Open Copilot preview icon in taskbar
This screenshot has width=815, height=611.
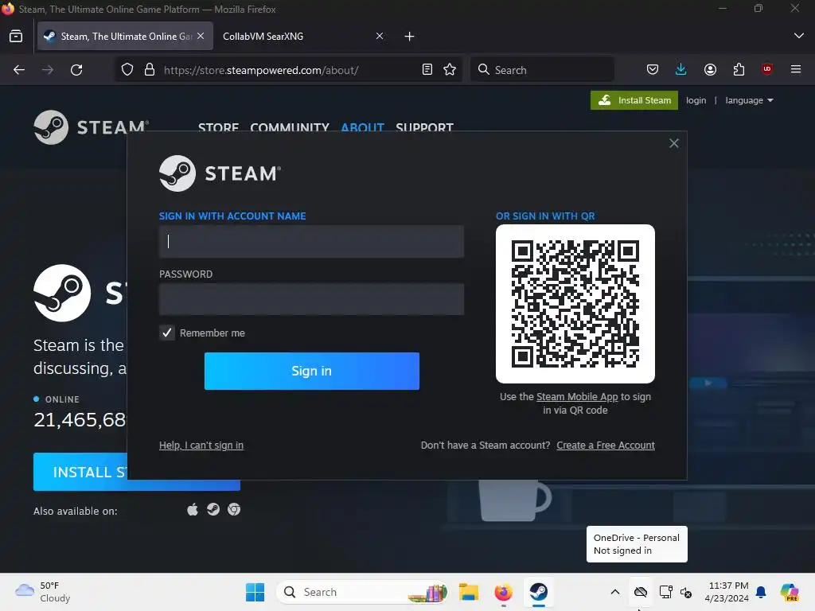(x=790, y=592)
